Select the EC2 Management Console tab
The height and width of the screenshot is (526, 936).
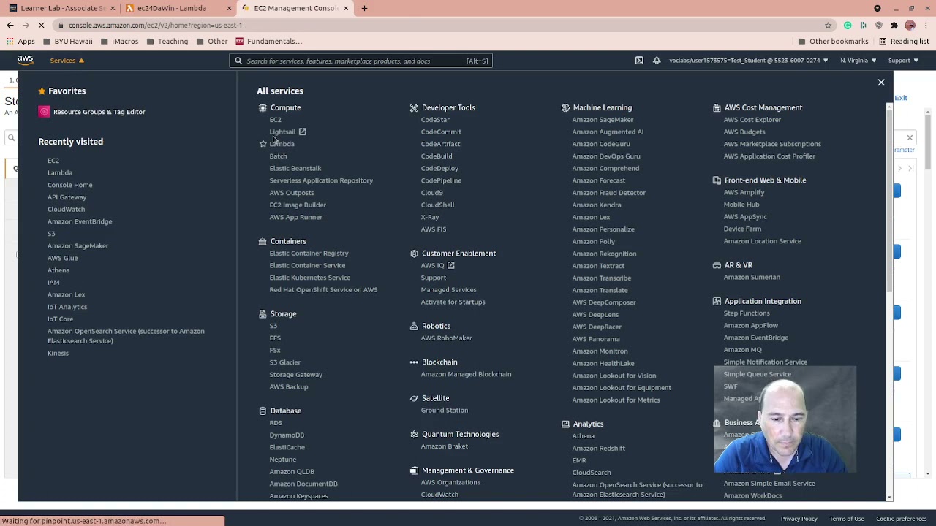click(x=297, y=8)
